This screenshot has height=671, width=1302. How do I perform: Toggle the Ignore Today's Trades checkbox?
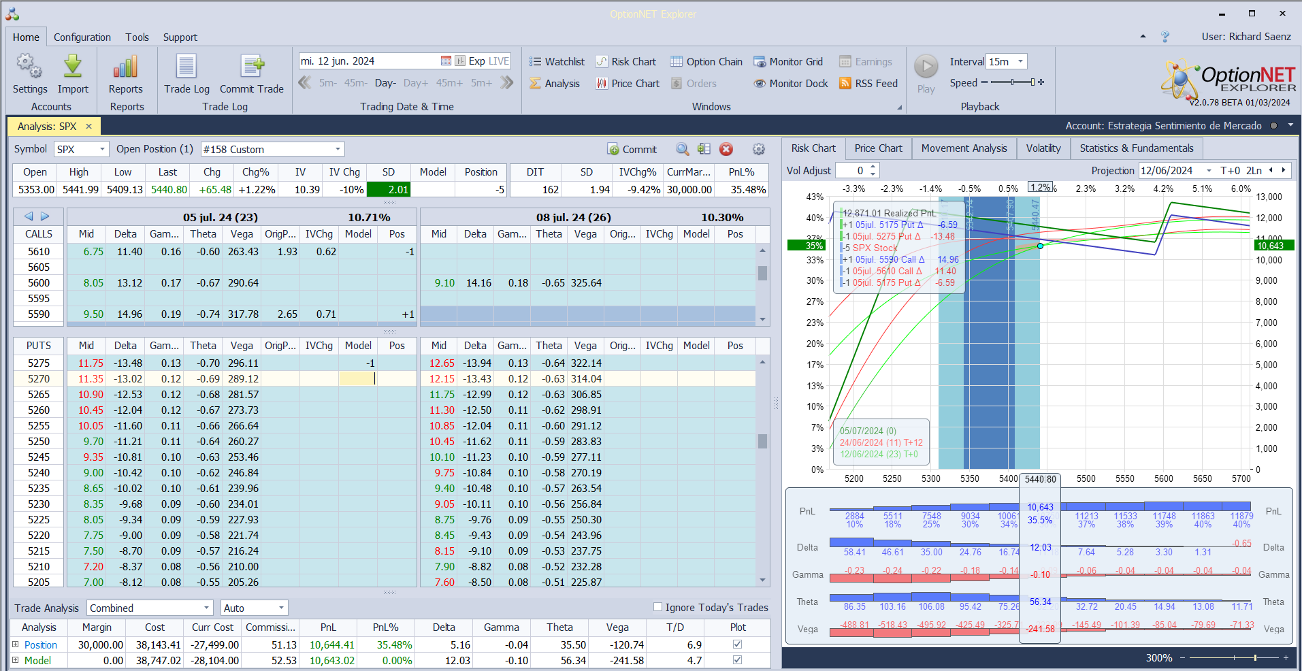pos(657,607)
